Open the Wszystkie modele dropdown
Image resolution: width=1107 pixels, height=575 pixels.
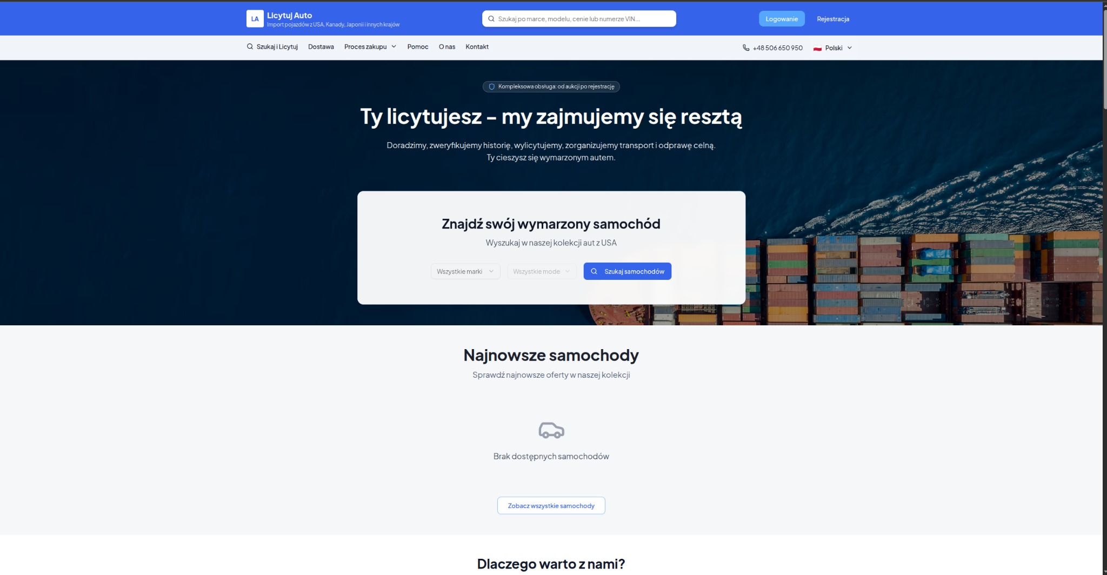coord(541,271)
